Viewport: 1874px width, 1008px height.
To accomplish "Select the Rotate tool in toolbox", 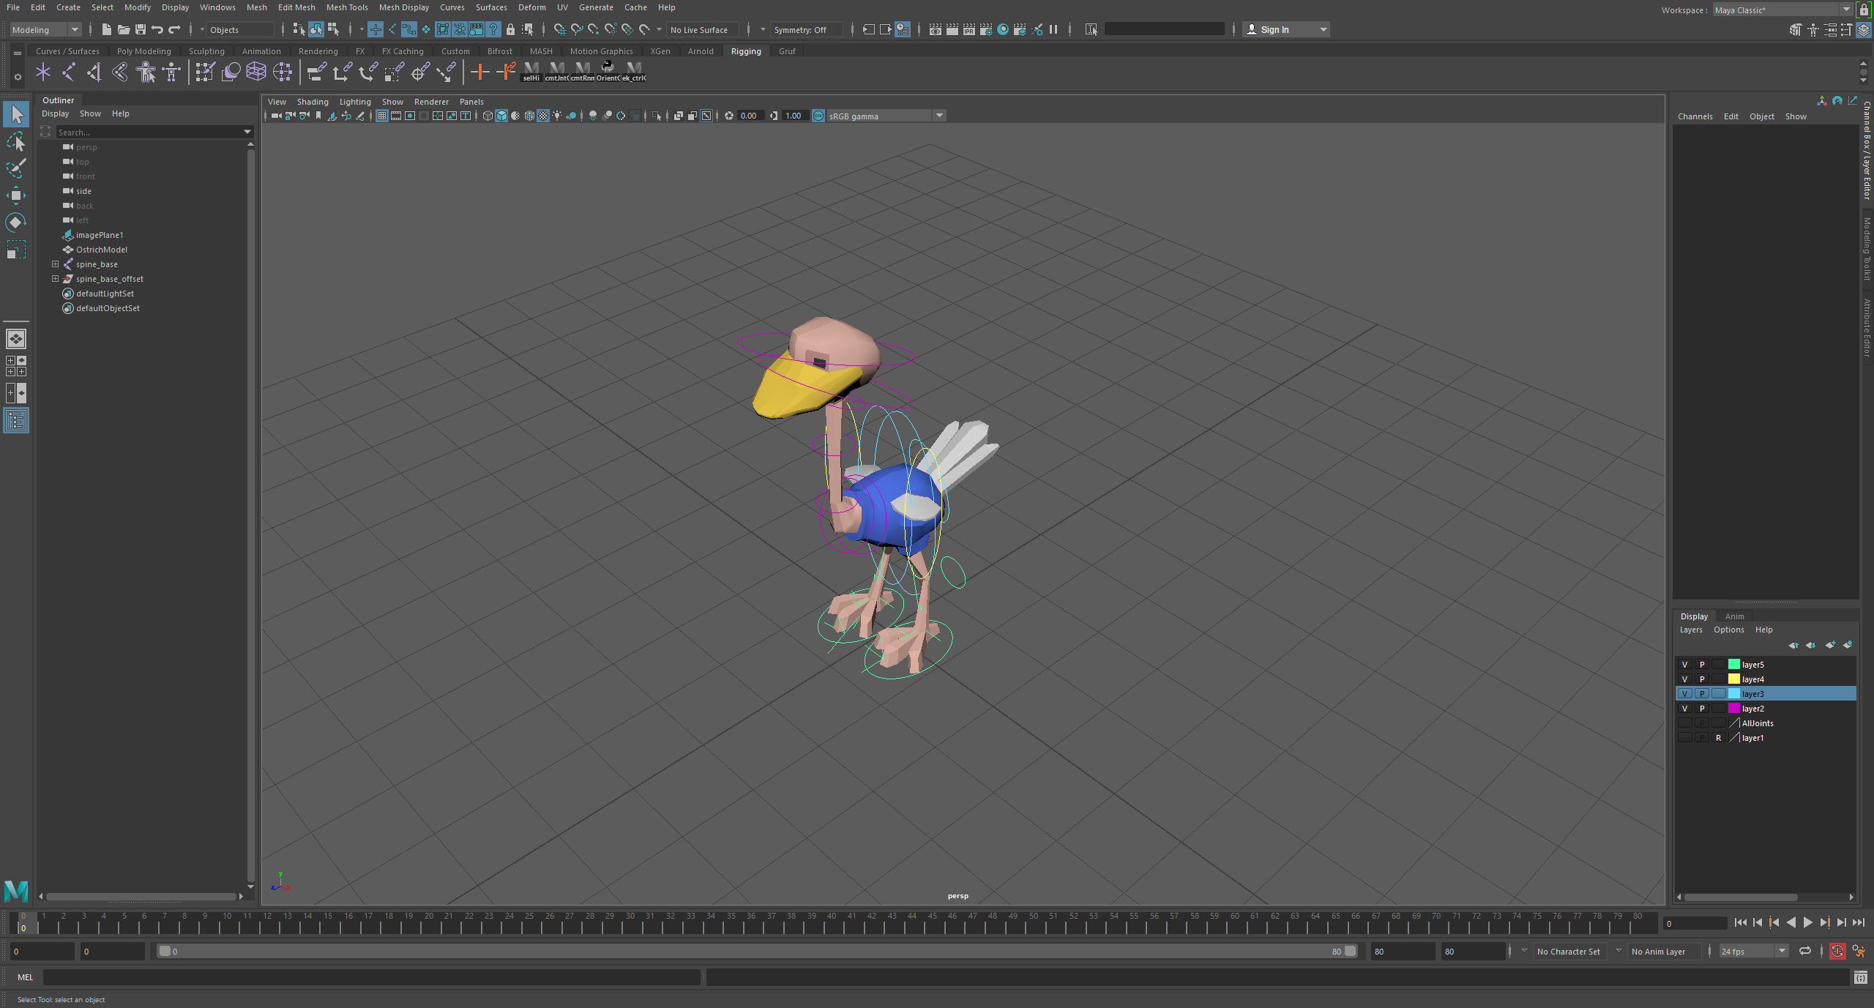I will 16,223.
